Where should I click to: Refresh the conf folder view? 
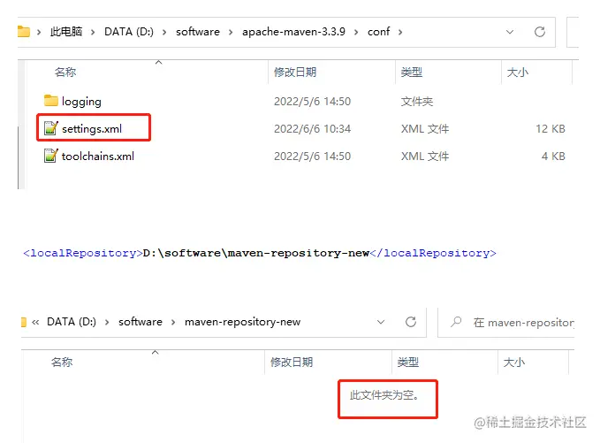540,32
